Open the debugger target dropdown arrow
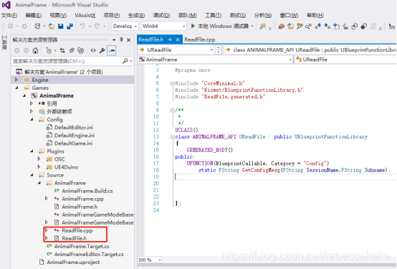This screenshot has width=397, height=269. [x=252, y=26]
